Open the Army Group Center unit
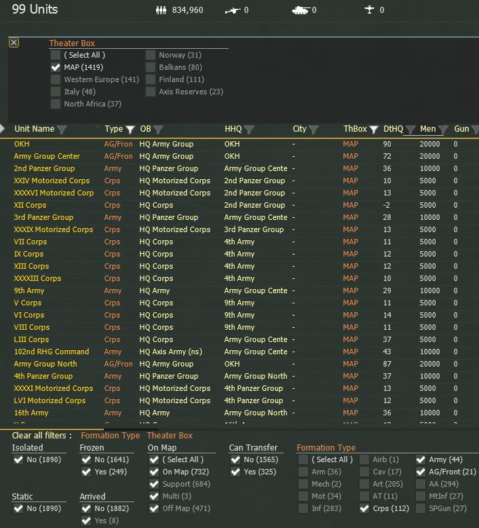 click(x=47, y=156)
